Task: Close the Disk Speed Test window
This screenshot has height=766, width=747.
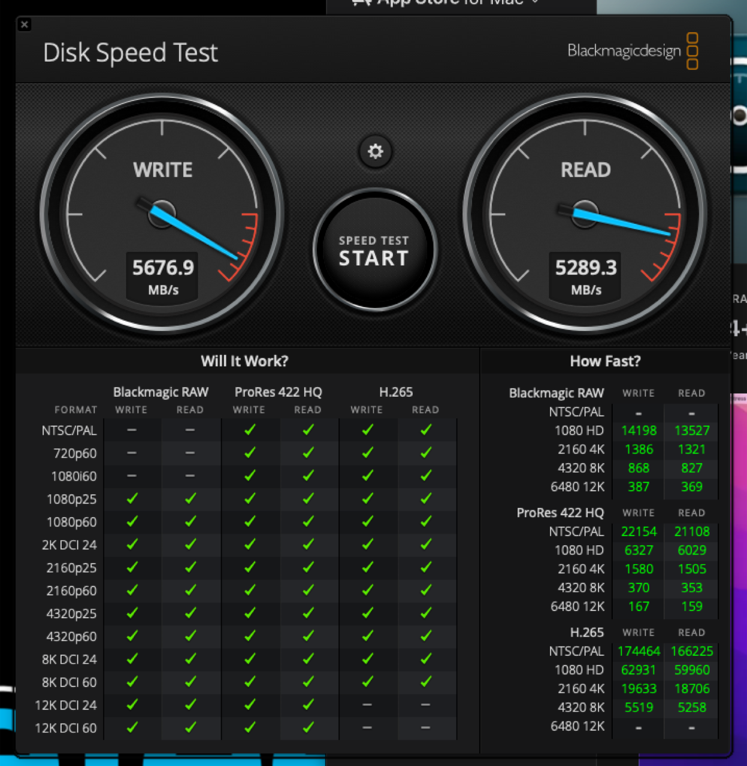Action: point(25,25)
